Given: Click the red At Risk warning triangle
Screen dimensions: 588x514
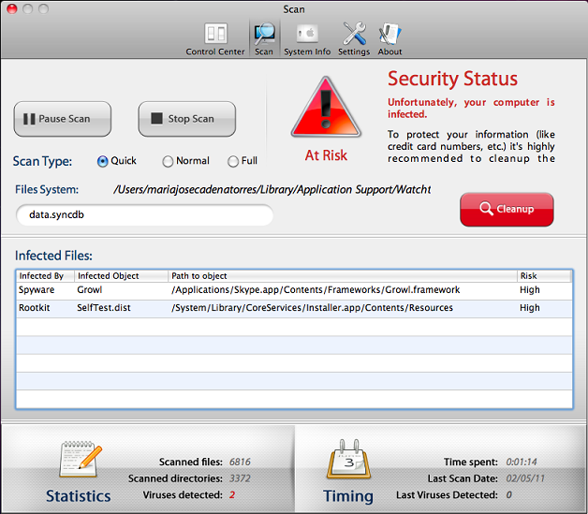Looking at the screenshot, I should point(326,108).
